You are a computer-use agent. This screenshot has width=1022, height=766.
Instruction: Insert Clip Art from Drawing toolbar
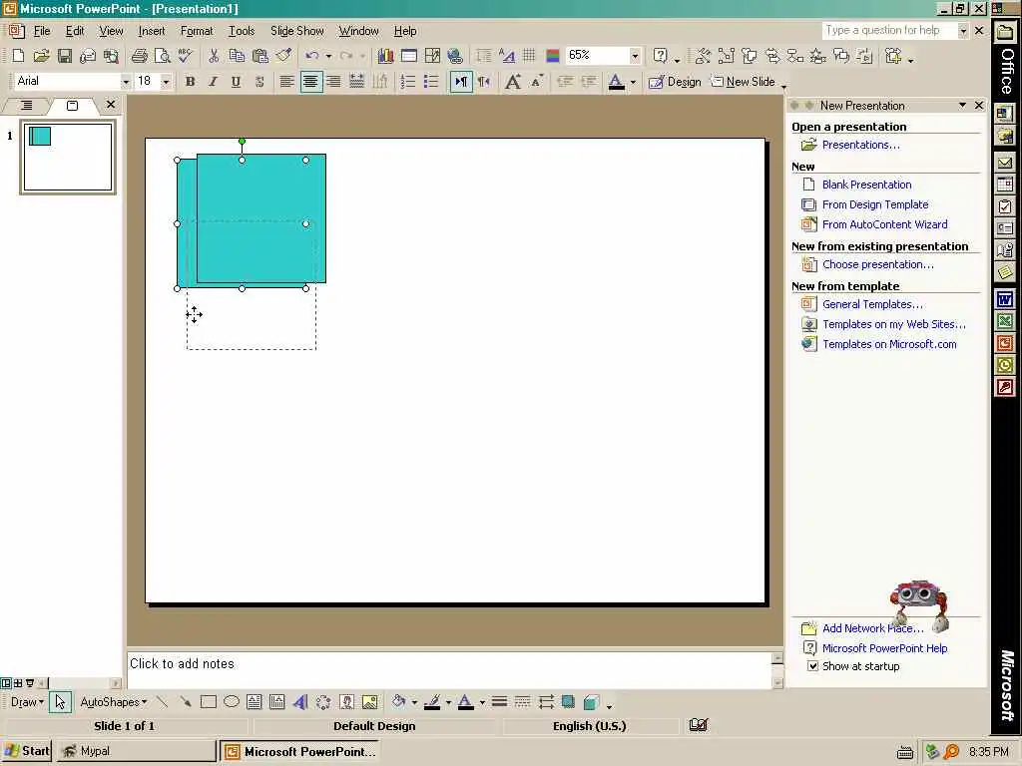(x=346, y=702)
